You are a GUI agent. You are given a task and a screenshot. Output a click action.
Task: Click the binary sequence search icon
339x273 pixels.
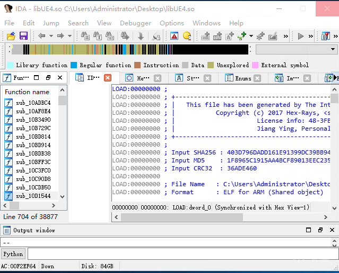pyautogui.click(x=110, y=36)
